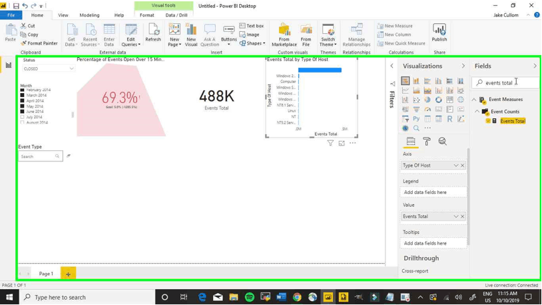Click the Fields search box
The height and width of the screenshot is (305, 542).
(505, 82)
